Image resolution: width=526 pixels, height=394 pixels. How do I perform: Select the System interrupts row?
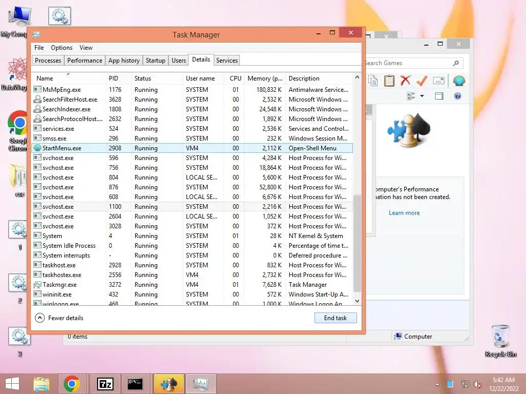(192, 255)
